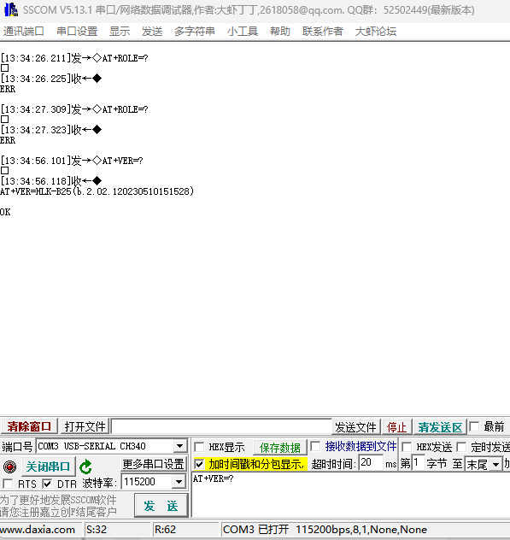Click the 清除窗口 button
The height and width of the screenshot is (540, 510).
[x=29, y=426]
